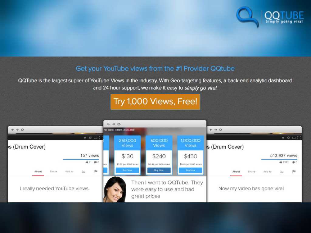Click thumbs up icon with 7 likes
The image size is (311, 233).
point(87,162)
